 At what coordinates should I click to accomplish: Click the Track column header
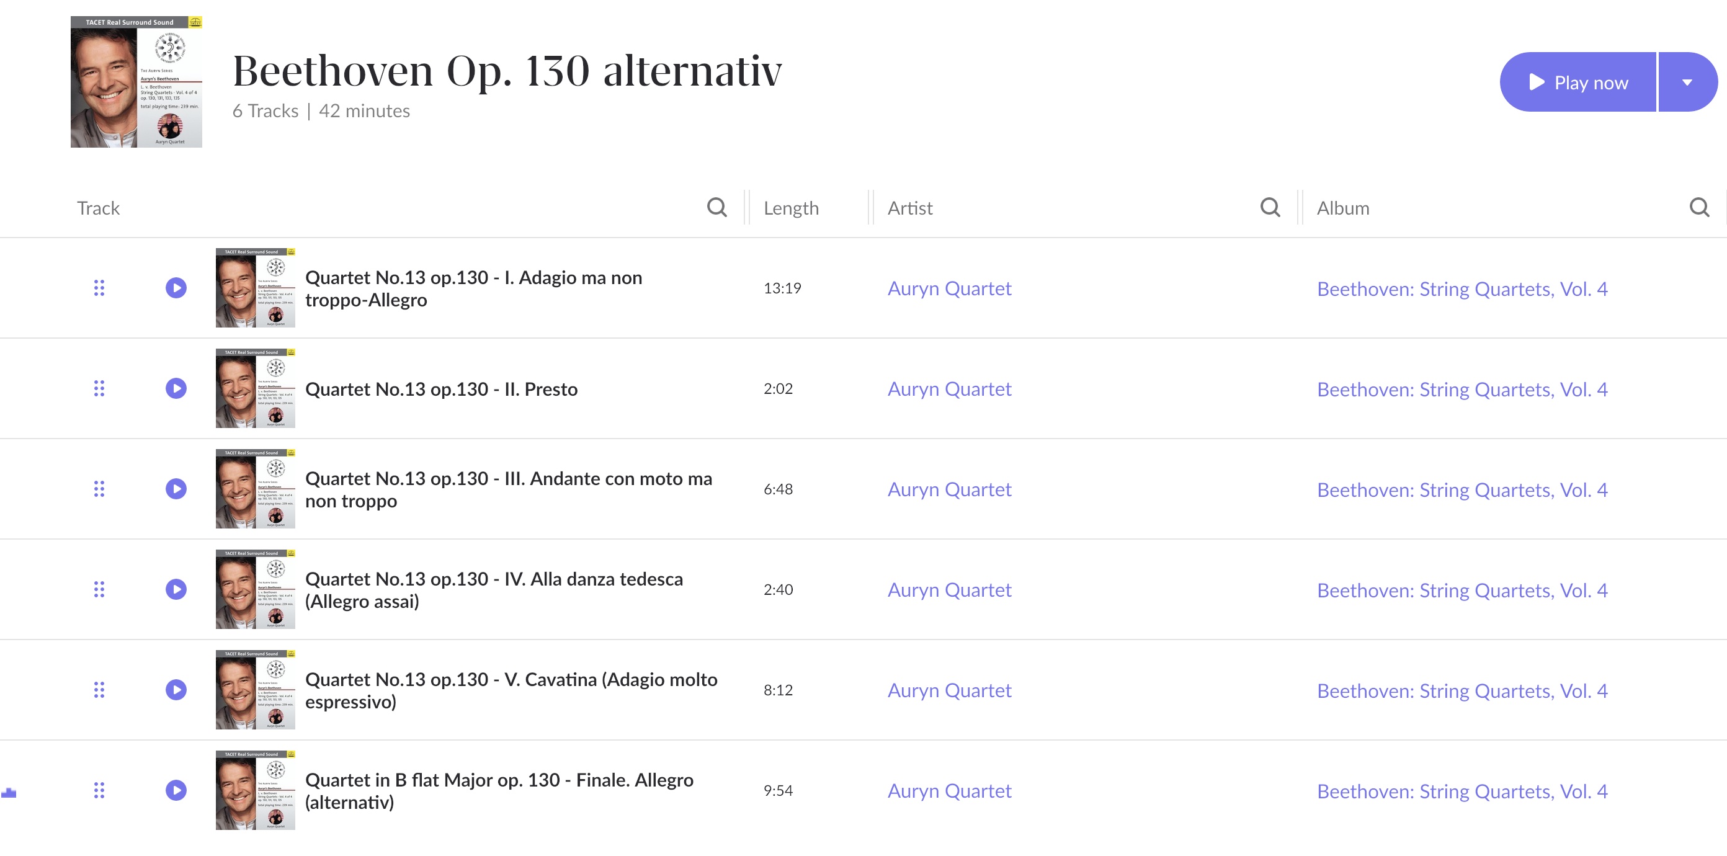click(99, 208)
